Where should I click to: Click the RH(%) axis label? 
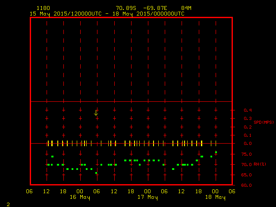tap(260, 164)
